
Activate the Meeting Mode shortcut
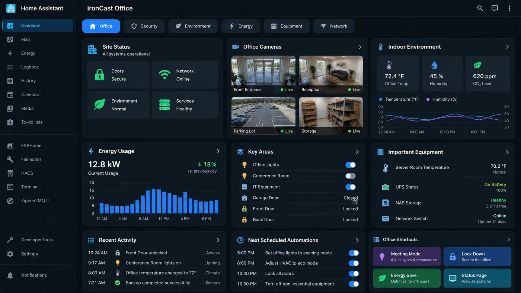pyautogui.click(x=407, y=257)
